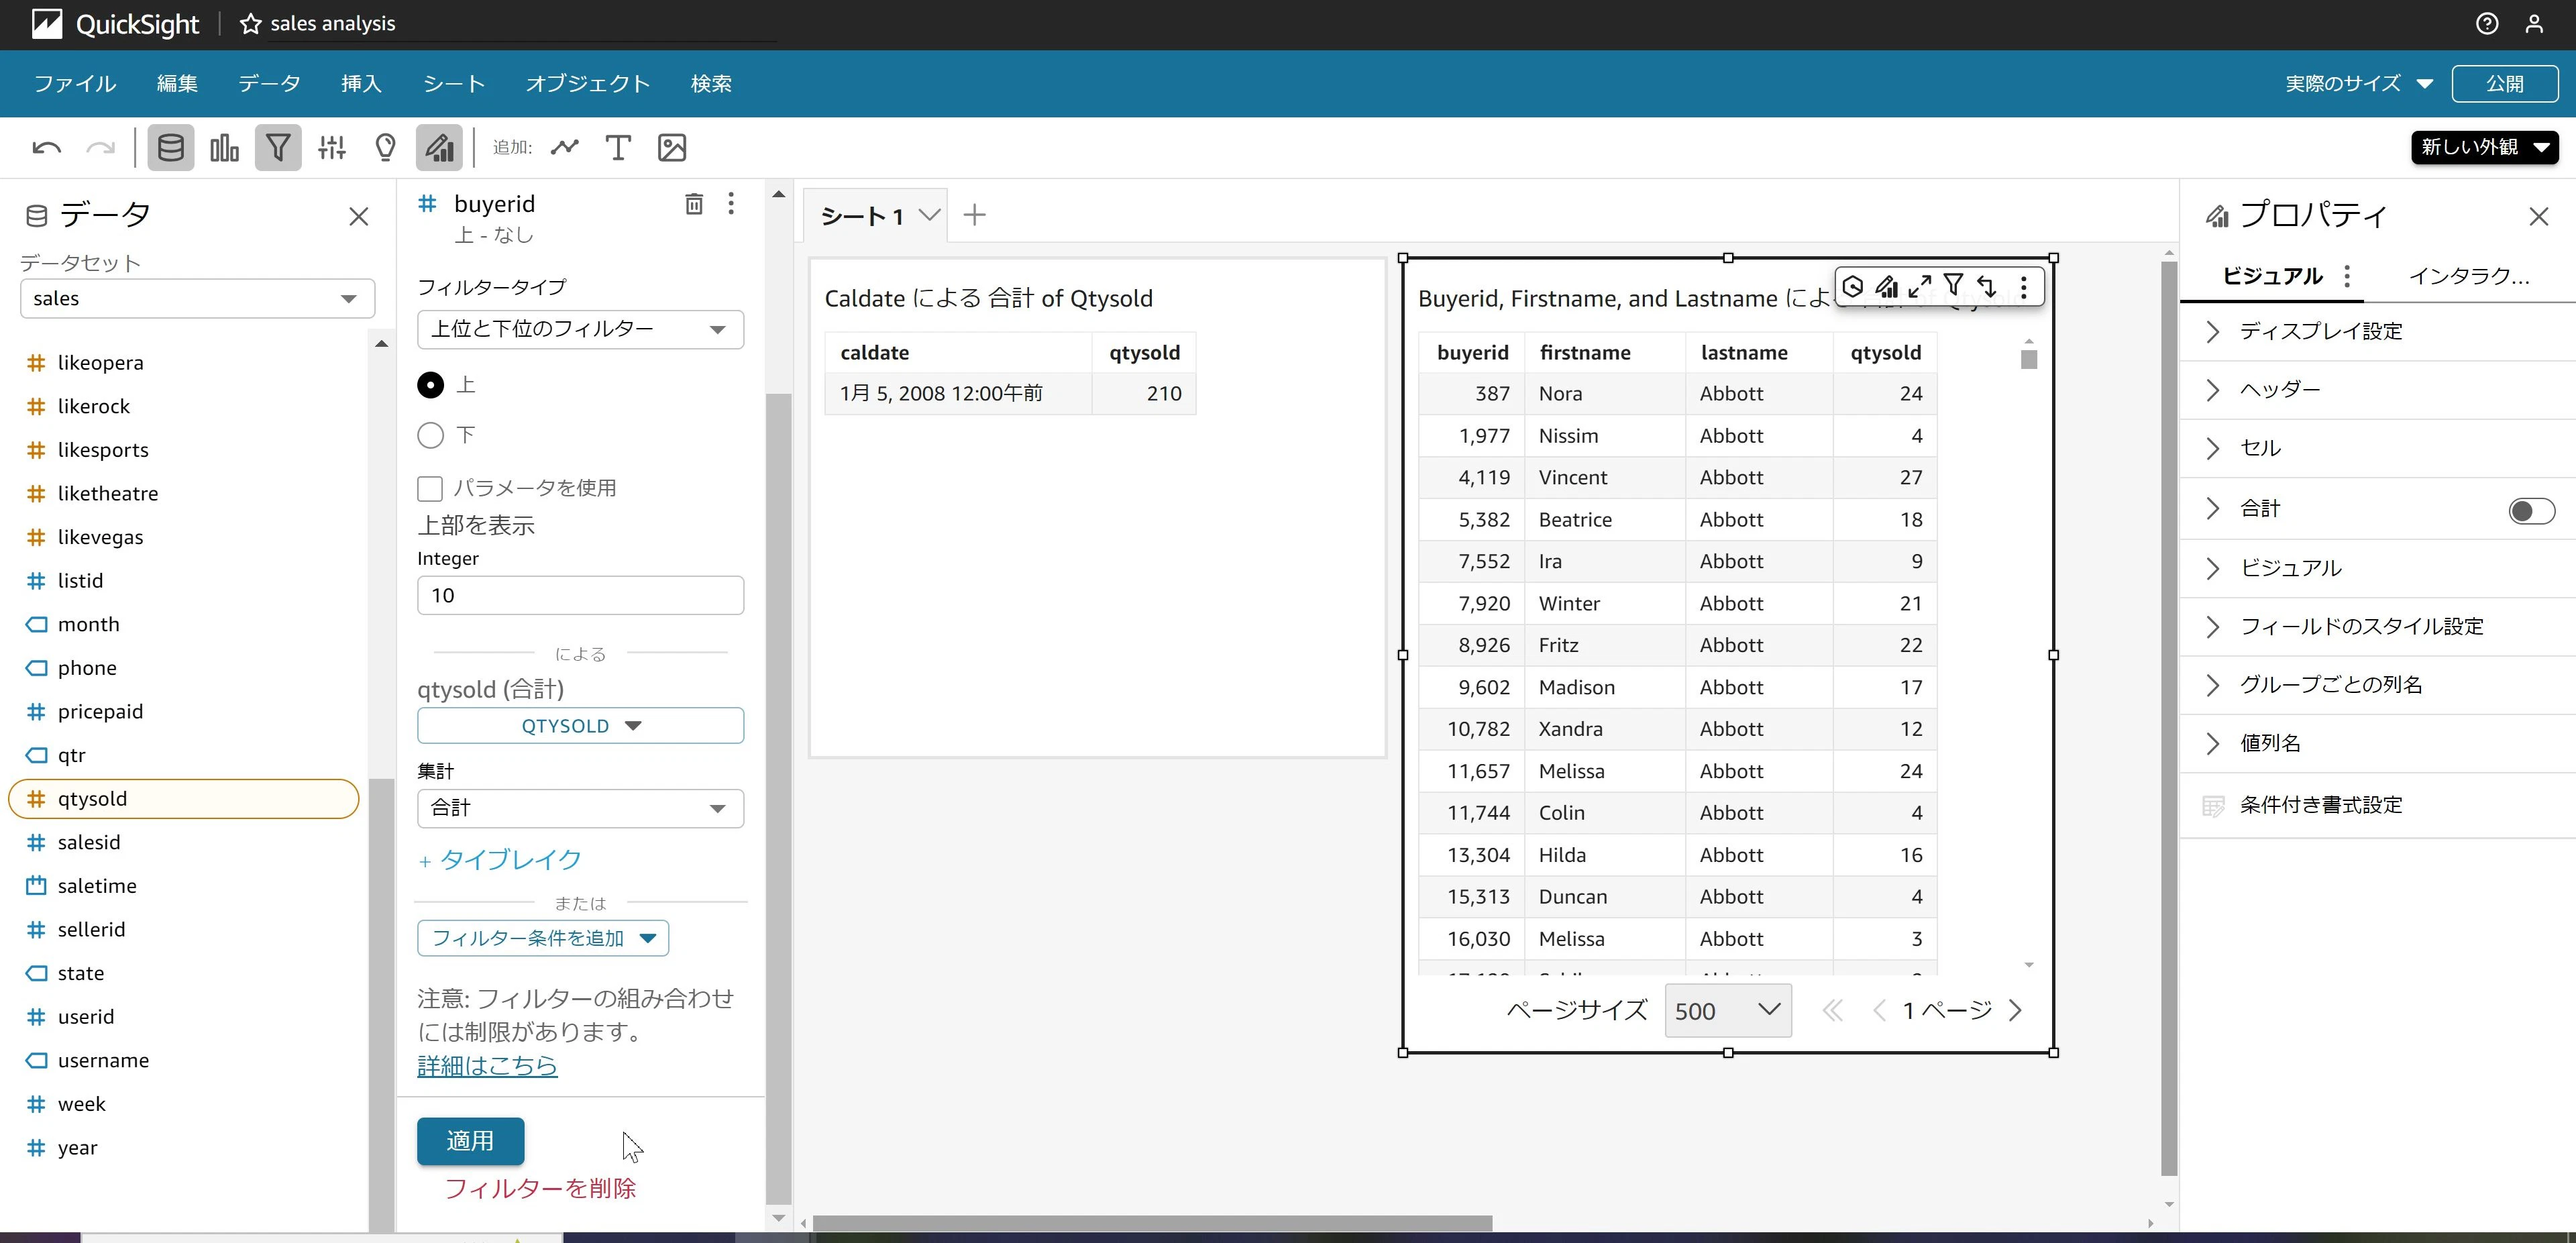Add an image icon in toolbar
The width and height of the screenshot is (2576, 1243).
[x=672, y=148]
